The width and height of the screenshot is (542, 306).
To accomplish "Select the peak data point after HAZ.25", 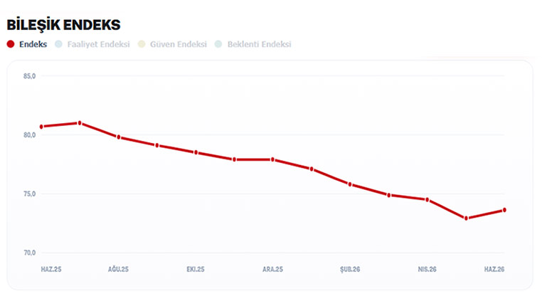I will (80, 123).
